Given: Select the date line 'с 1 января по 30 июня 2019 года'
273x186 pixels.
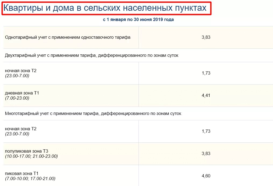Looking at the screenshot, I should coord(138,20).
